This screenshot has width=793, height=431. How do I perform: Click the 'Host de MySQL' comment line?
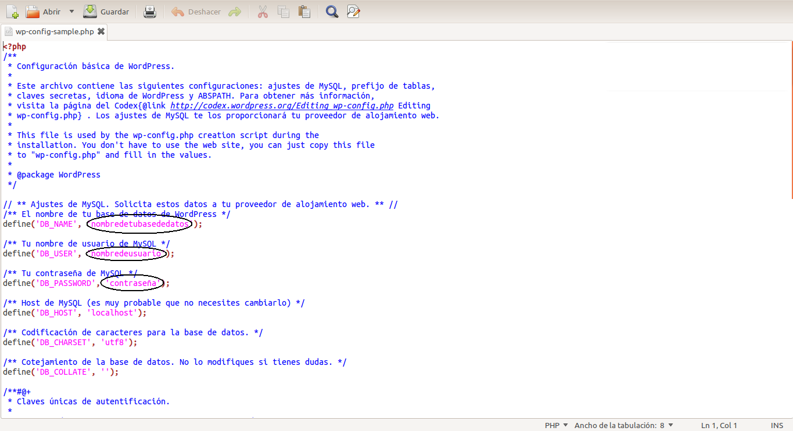[154, 303]
